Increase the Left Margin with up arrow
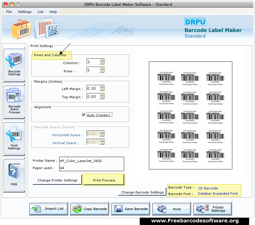 [x=102, y=87]
